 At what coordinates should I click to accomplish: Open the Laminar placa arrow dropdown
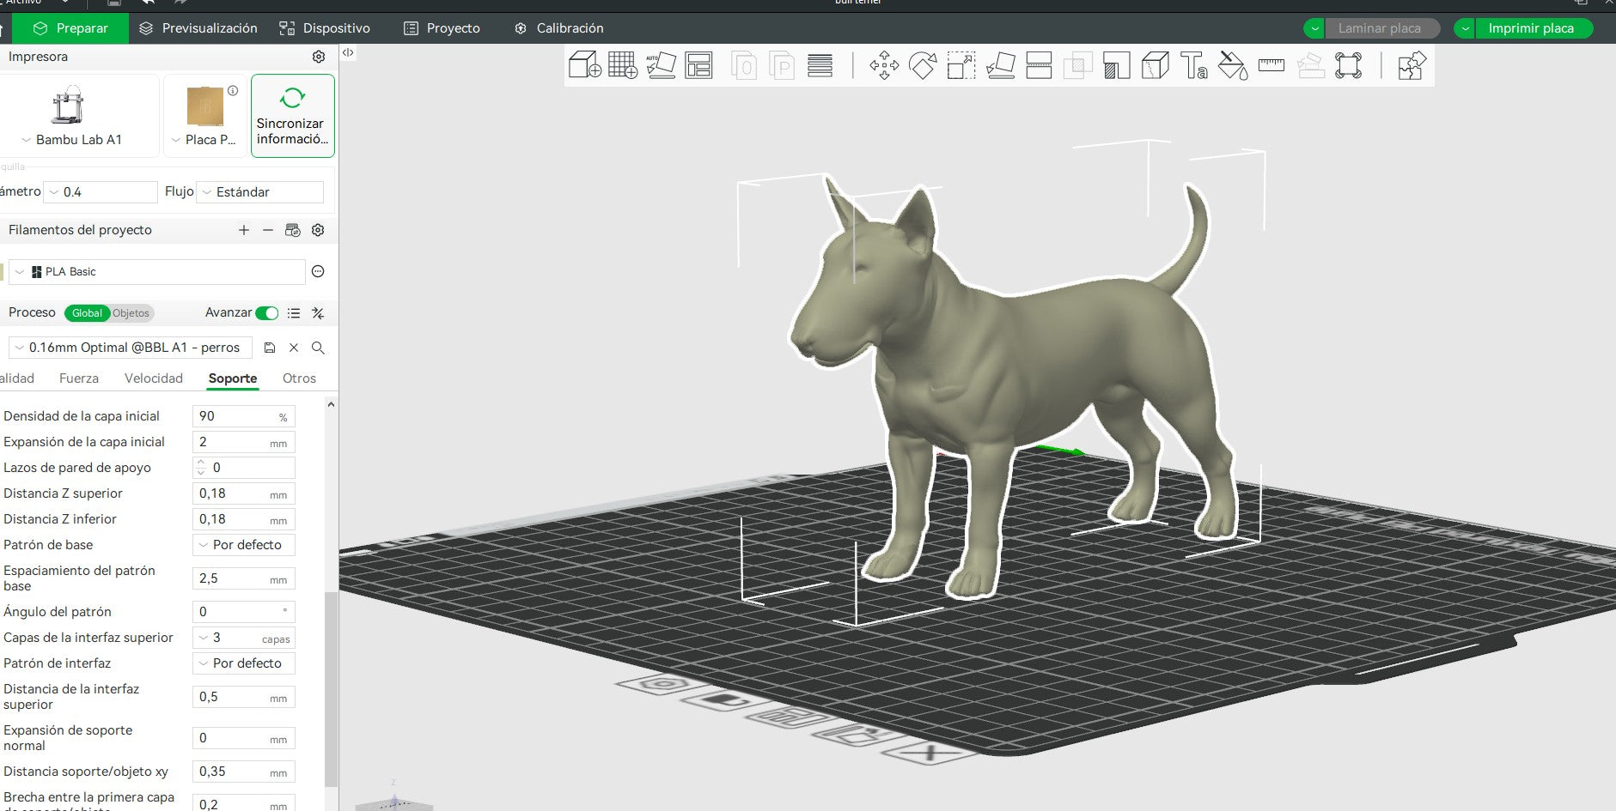coord(1314,28)
